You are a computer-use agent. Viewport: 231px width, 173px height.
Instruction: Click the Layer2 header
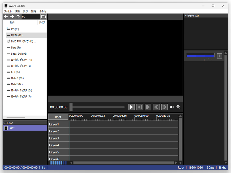tap(59, 131)
